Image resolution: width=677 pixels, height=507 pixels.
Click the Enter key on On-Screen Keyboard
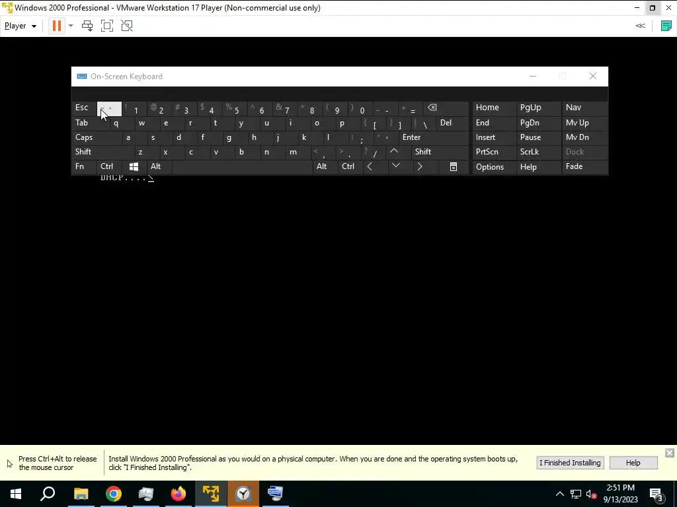coord(434,137)
